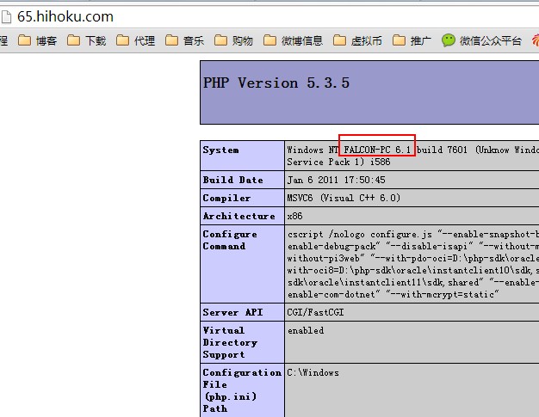Screen dimensions: 539x417
Task: Click the address bar showing 65.hihoku.com
Action: 269,16
